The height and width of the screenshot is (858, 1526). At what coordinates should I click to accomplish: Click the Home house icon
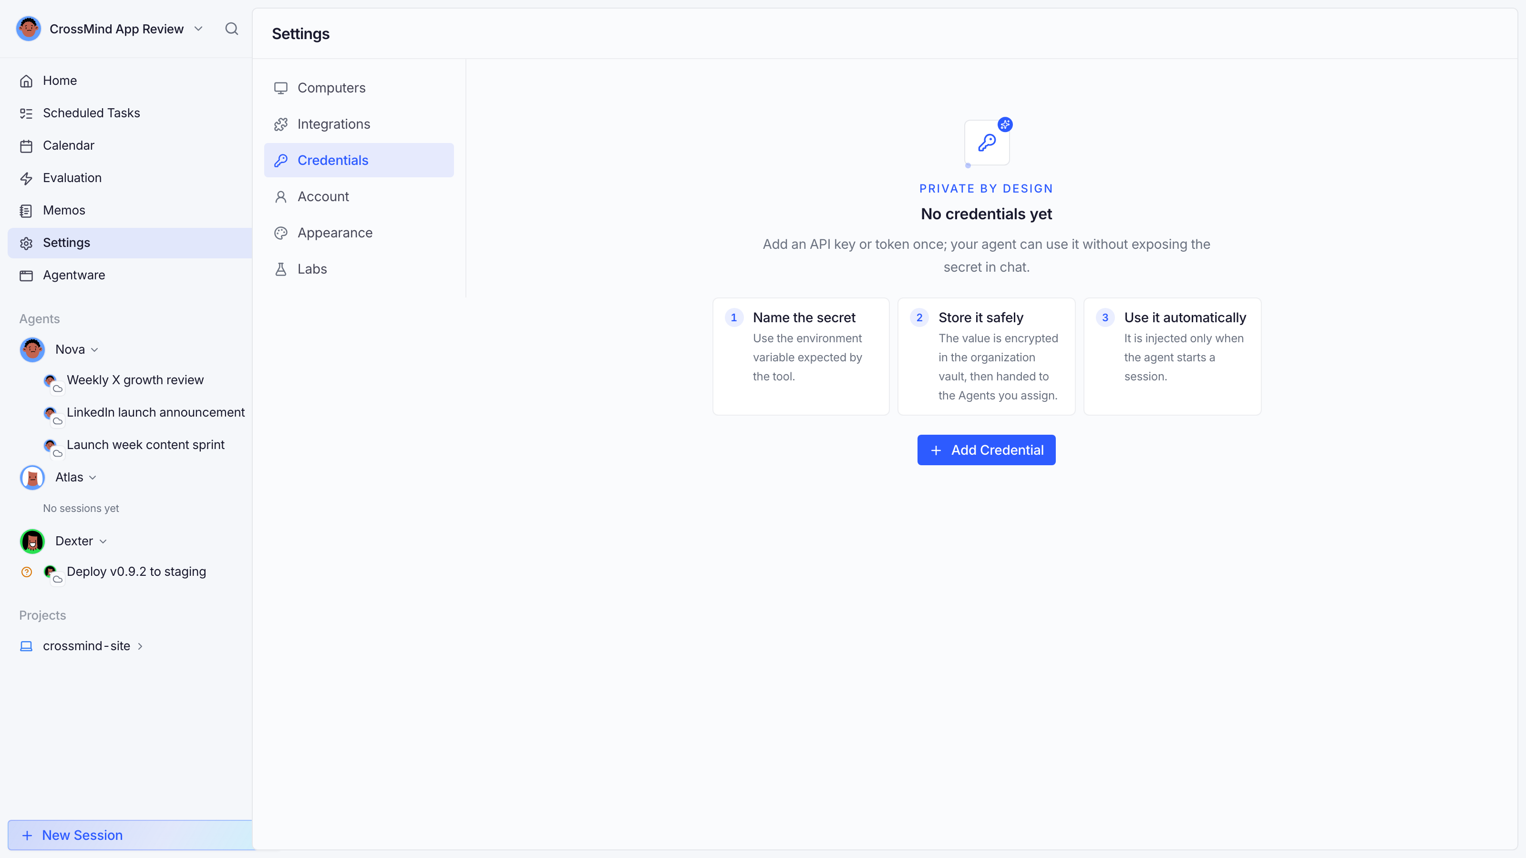26,81
